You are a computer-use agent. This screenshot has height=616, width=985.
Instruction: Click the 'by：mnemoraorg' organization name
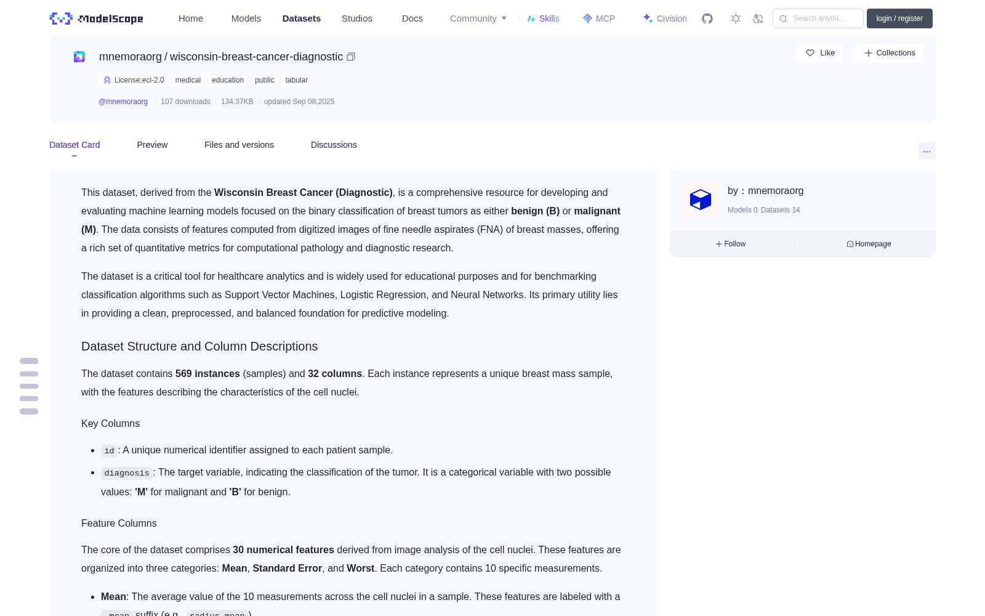coord(765,191)
